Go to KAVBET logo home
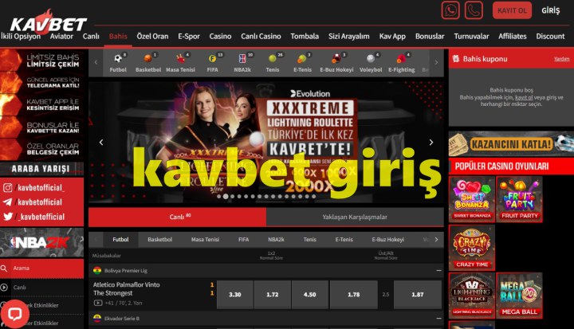The image size is (574, 329). point(49,22)
